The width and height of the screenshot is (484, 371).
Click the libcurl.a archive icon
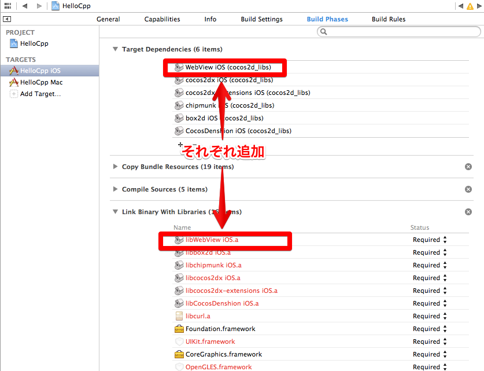179,316
